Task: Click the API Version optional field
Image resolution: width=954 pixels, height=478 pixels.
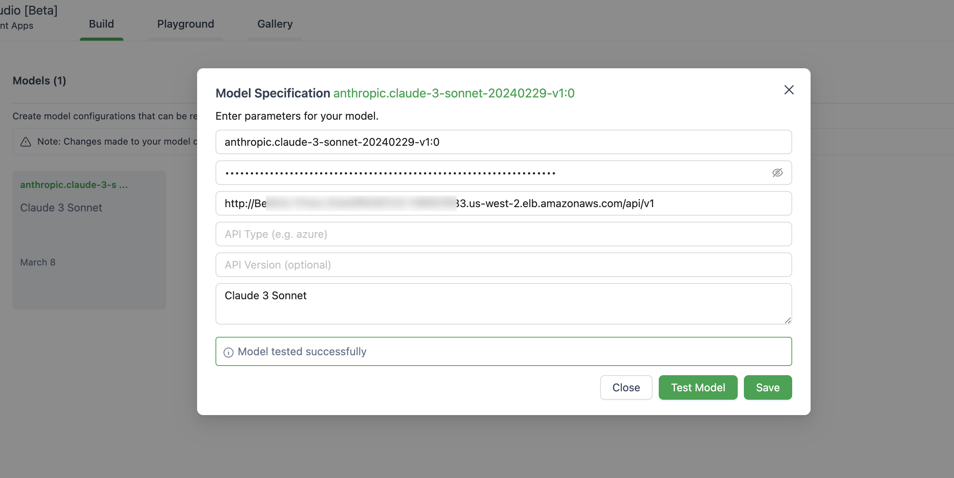Action: 503,265
